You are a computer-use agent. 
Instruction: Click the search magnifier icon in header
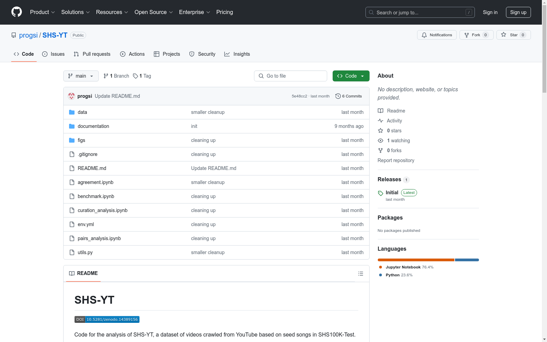coord(371,12)
